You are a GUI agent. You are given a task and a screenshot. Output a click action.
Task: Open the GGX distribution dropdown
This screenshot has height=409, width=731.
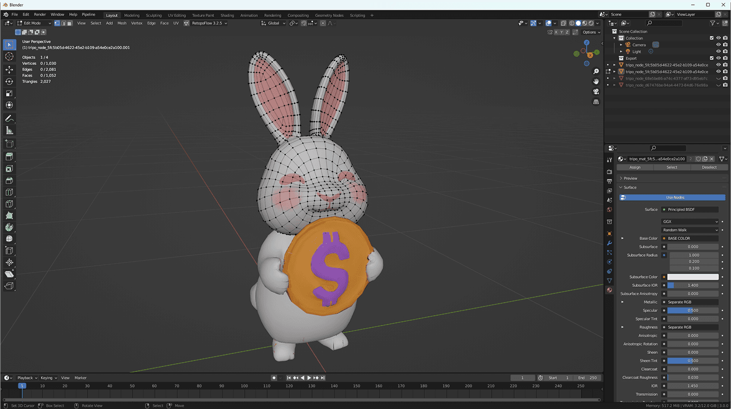690,221
